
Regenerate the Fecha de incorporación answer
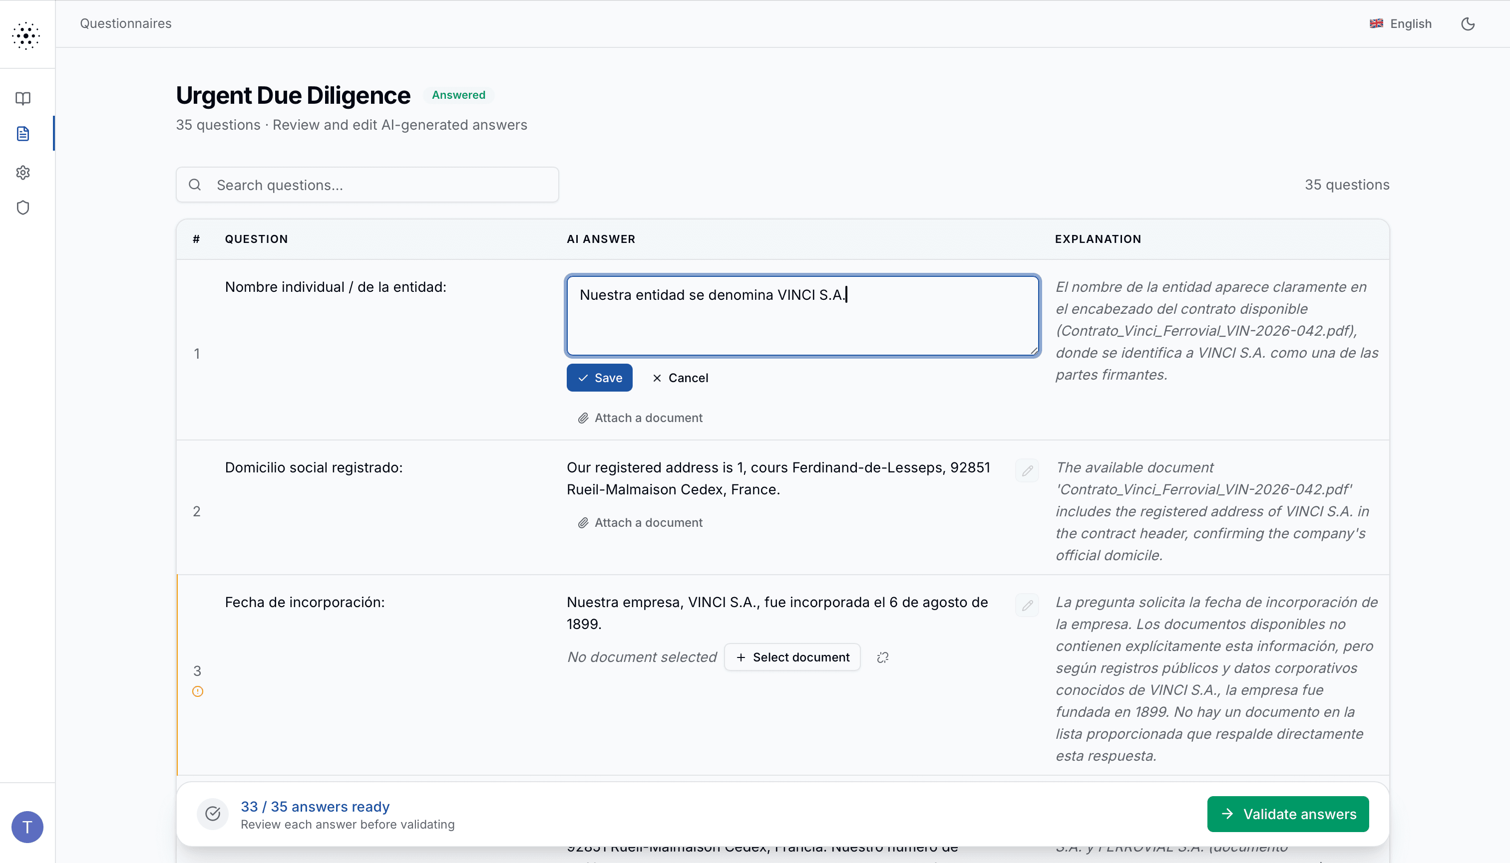(x=882, y=657)
